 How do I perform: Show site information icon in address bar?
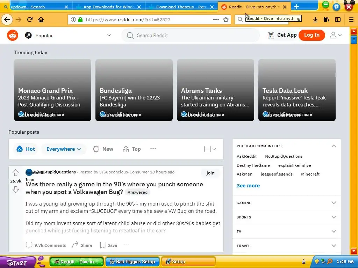[73, 20]
